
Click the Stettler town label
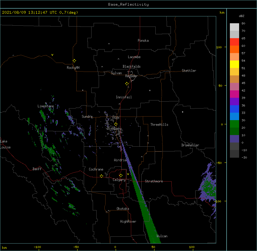coord(189,71)
